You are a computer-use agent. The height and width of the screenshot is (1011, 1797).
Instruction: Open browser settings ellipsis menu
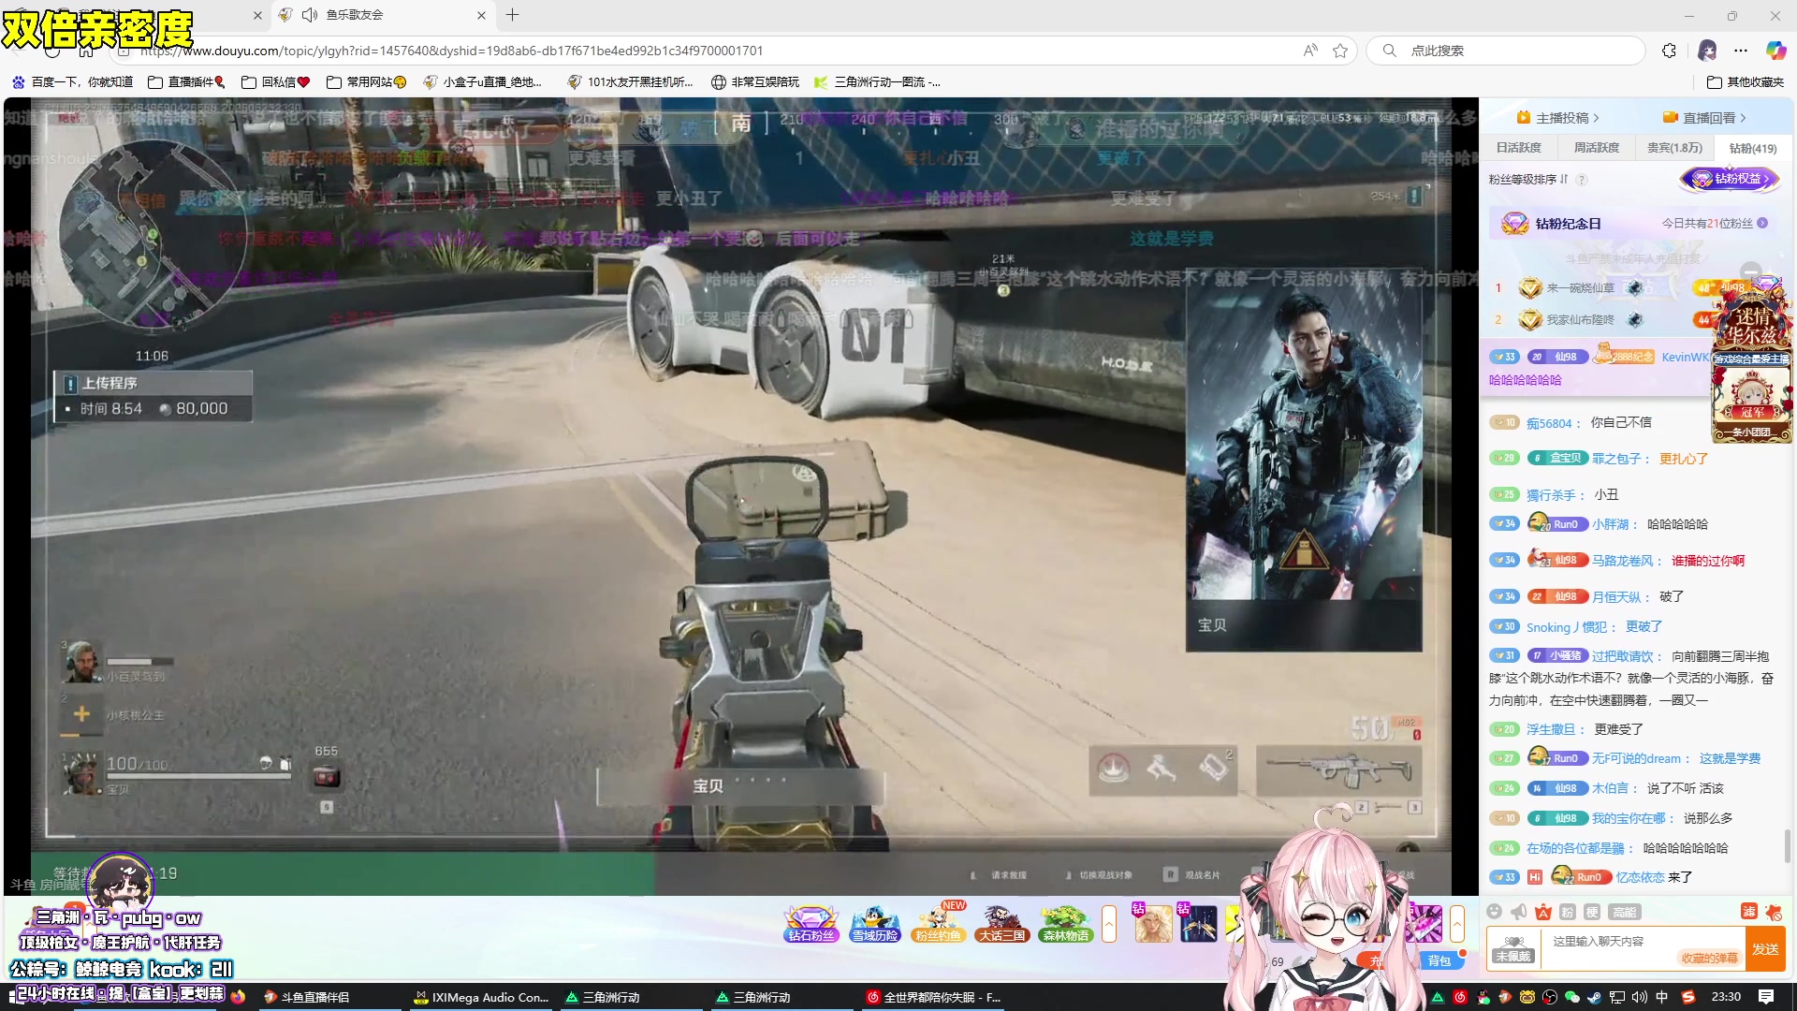coord(1740,51)
